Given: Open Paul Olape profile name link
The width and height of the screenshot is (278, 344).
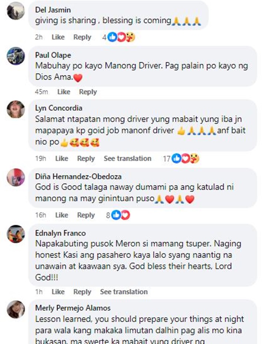Looking at the screenshot, I should click(53, 55).
